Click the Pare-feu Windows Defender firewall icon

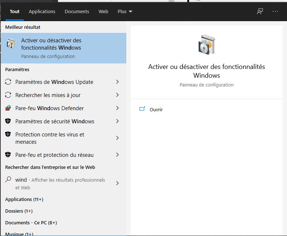pos(8,108)
